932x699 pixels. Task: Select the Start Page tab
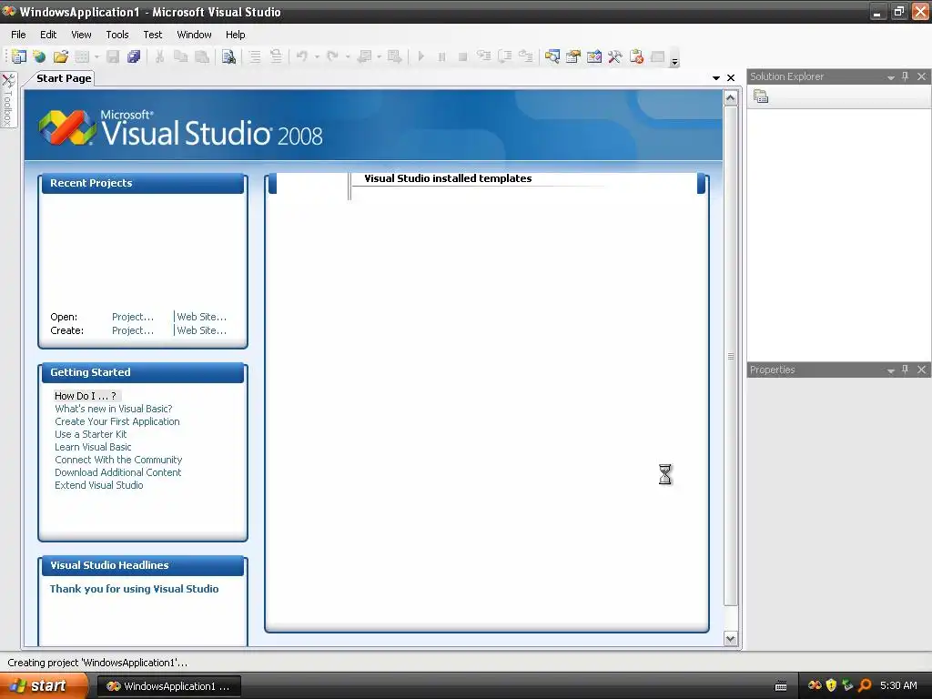coord(64,78)
